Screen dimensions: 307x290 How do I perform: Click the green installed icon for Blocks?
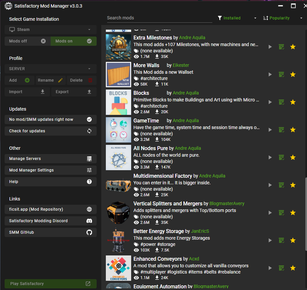coord(281,102)
